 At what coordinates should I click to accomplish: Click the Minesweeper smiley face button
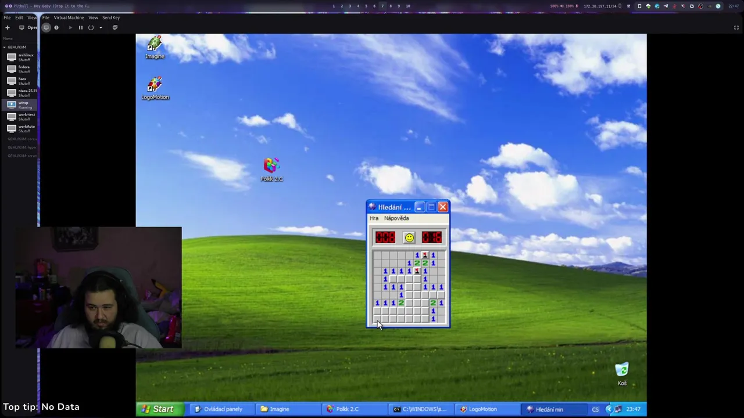click(409, 237)
